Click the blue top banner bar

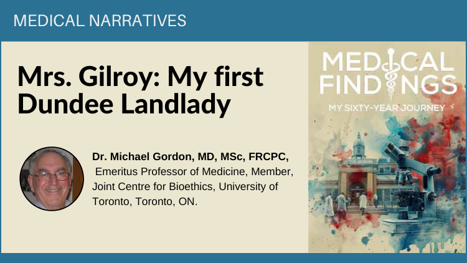click(233, 21)
